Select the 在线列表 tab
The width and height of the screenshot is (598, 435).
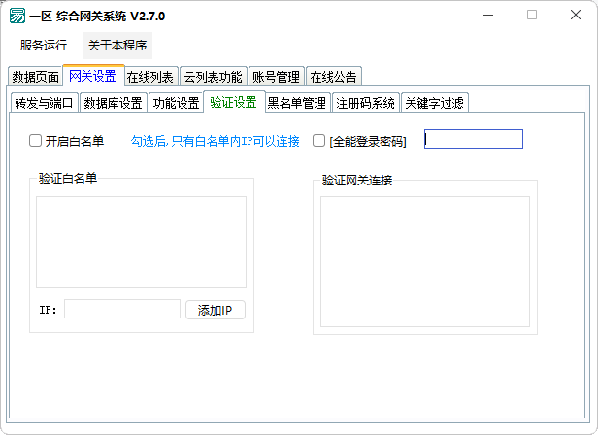coord(150,77)
